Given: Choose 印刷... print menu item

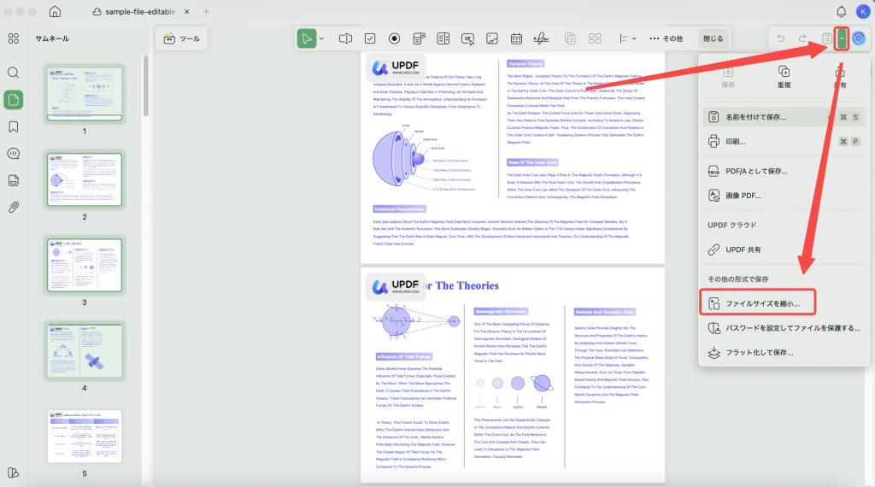Looking at the screenshot, I should [784, 141].
